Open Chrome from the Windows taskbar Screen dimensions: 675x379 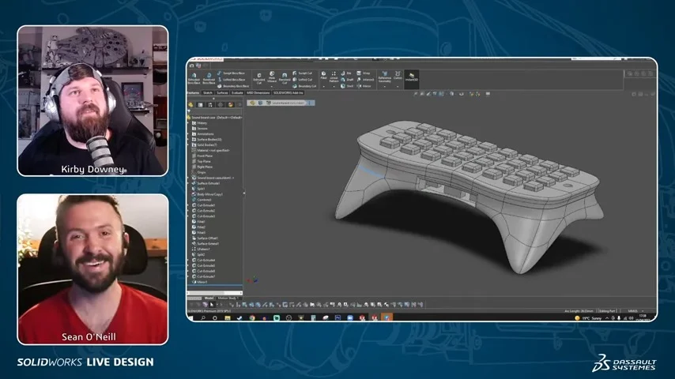252,318
